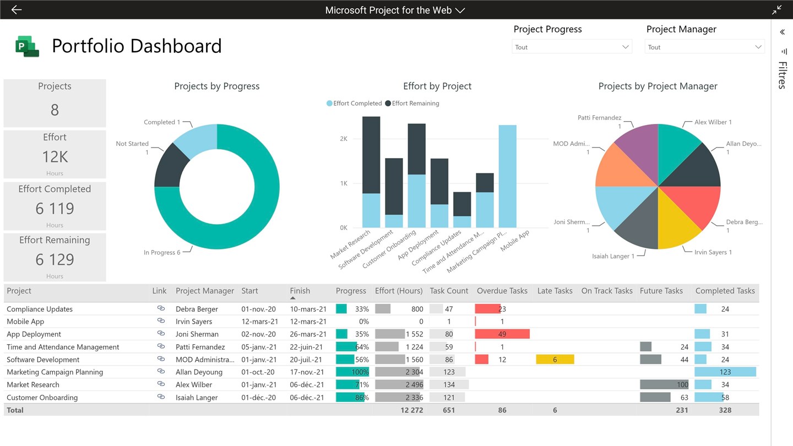Select the Effort Remaining 6 129 card
793x446 pixels.
tap(55, 257)
